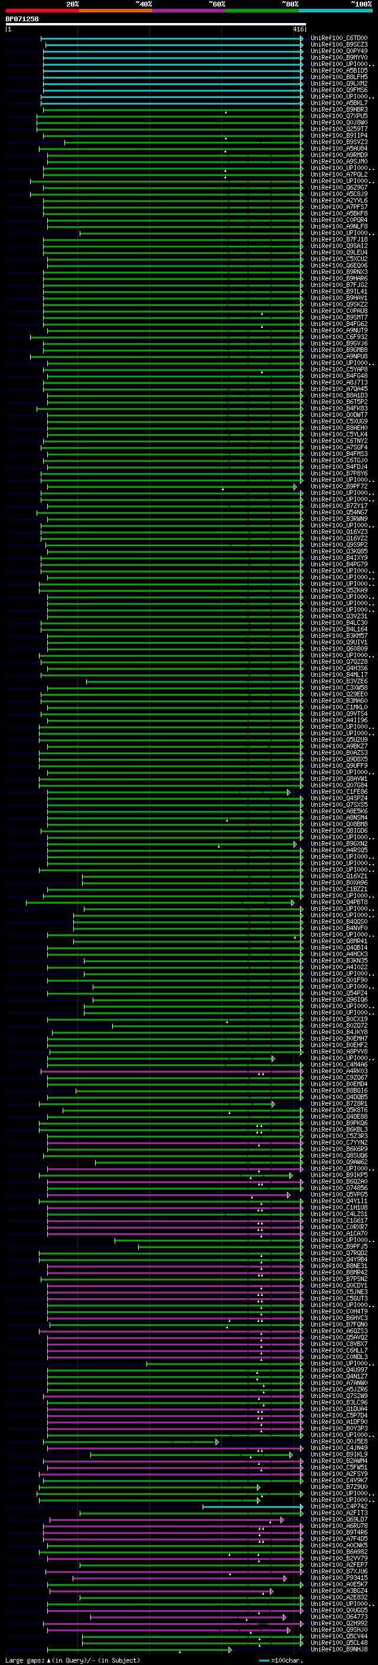Screen dimensions: 378x1665
Task: Select the UniRef100_B9IL41 label
Action: click(338, 292)
